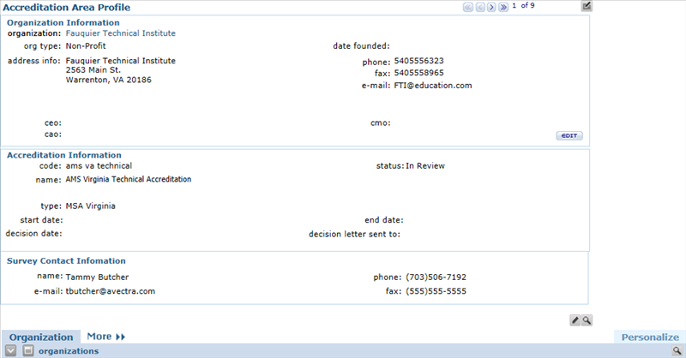
Task: Jump to the last record
Action: pyautogui.click(x=503, y=7)
